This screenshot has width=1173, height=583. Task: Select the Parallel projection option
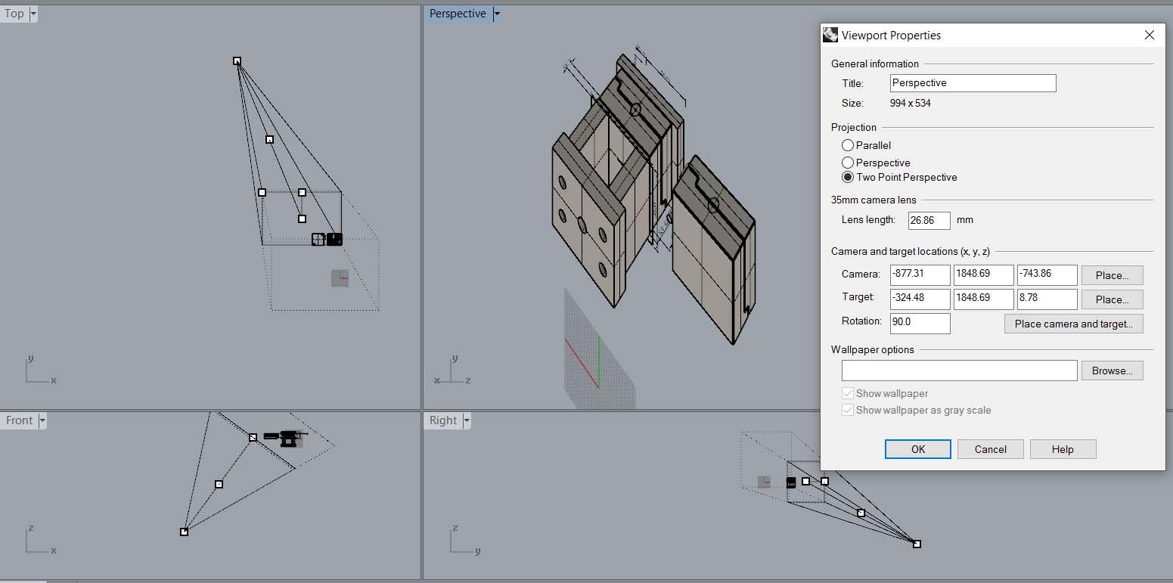(x=848, y=145)
